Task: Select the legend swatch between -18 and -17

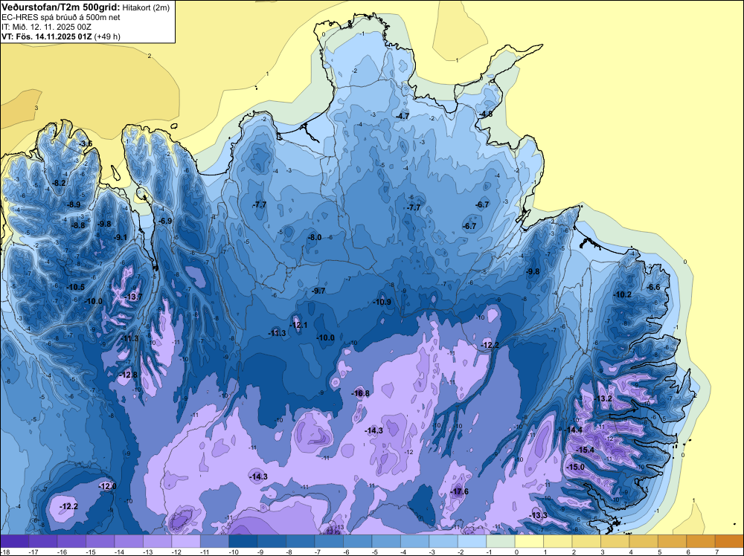Action: 15,541
